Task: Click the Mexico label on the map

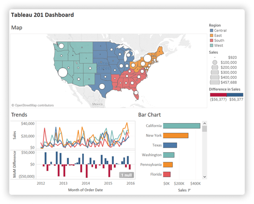Action: pos(97,104)
